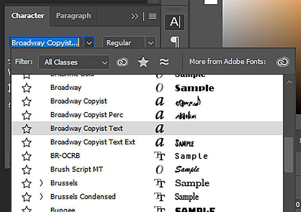Open the Character panel flyout menu
Image resolution: width=301 pixels, height=212 pixels.
[152, 16]
